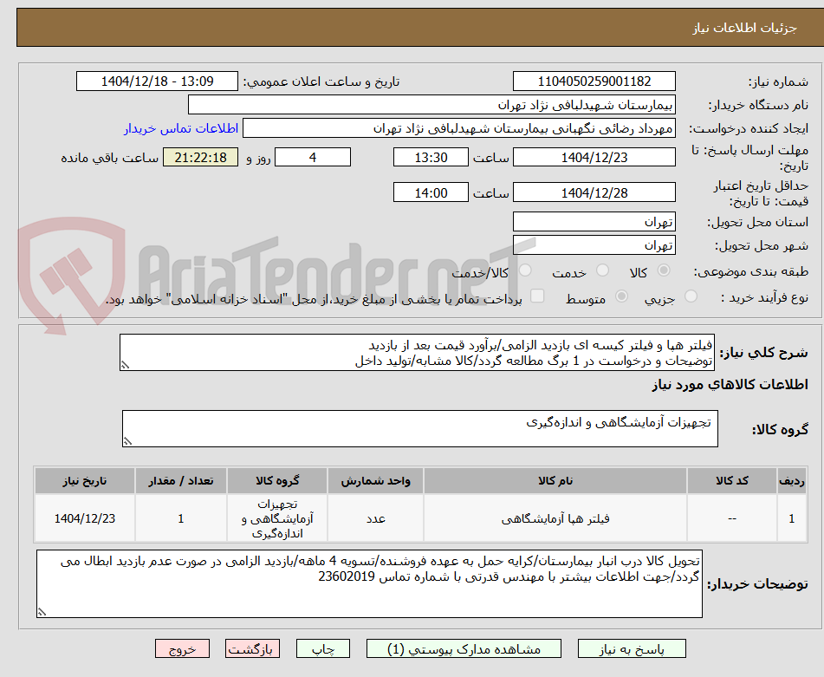824x677 pixels.
Task: Select the جزیی purchase type radio
Action: pyautogui.click(x=691, y=296)
